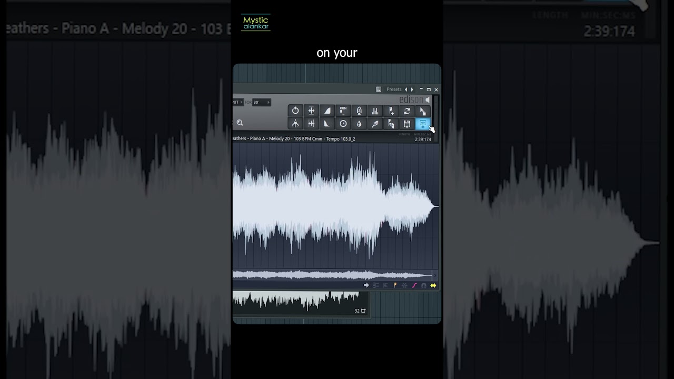Image resolution: width=674 pixels, height=379 pixels.
Task: Open the blur droplet tool
Action: (359, 124)
